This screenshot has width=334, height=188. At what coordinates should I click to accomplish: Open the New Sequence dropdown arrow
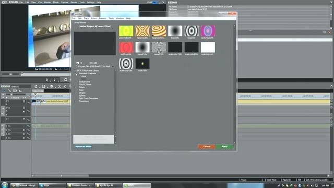click(39, 87)
